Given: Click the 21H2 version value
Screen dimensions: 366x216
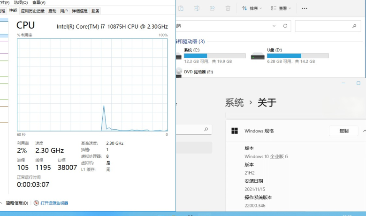Looking at the screenshot, I should [250, 173].
